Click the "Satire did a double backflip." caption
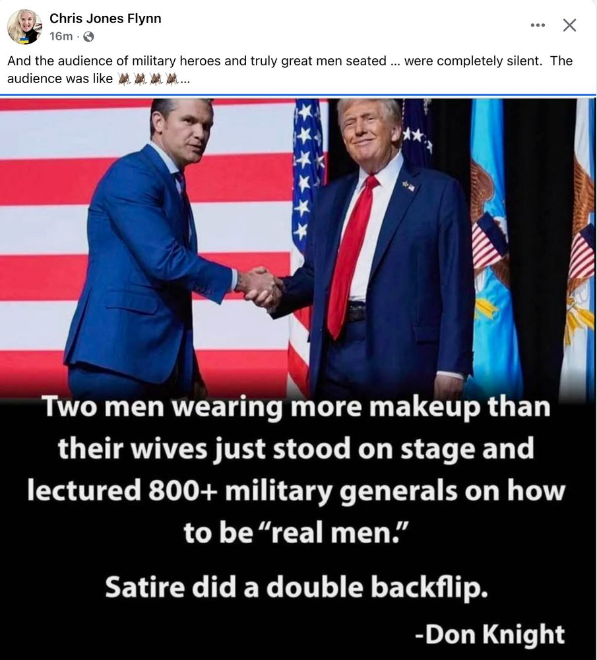The width and height of the screenshot is (597, 660). coord(297,587)
